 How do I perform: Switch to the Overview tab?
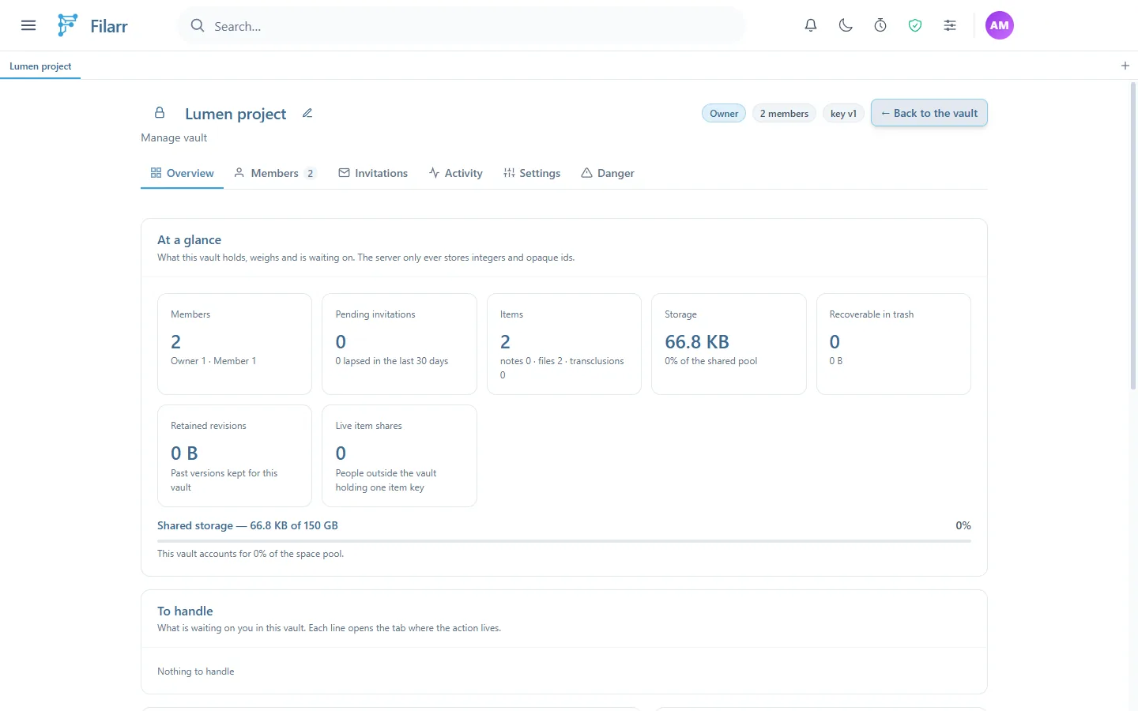click(183, 173)
